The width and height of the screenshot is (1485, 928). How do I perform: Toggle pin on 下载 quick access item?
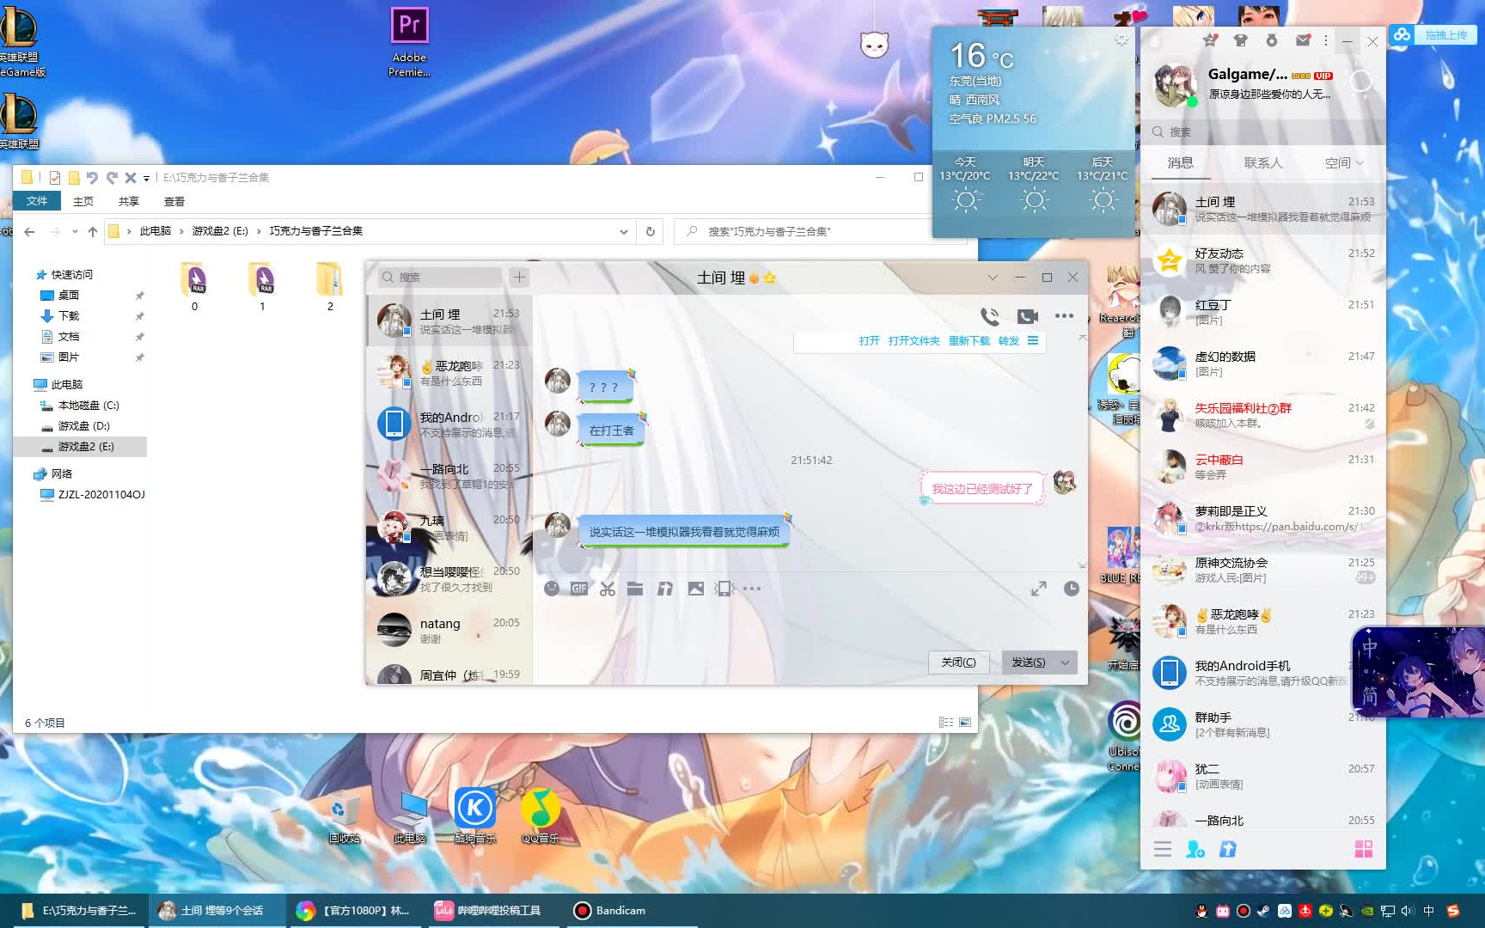pyautogui.click(x=139, y=316)
